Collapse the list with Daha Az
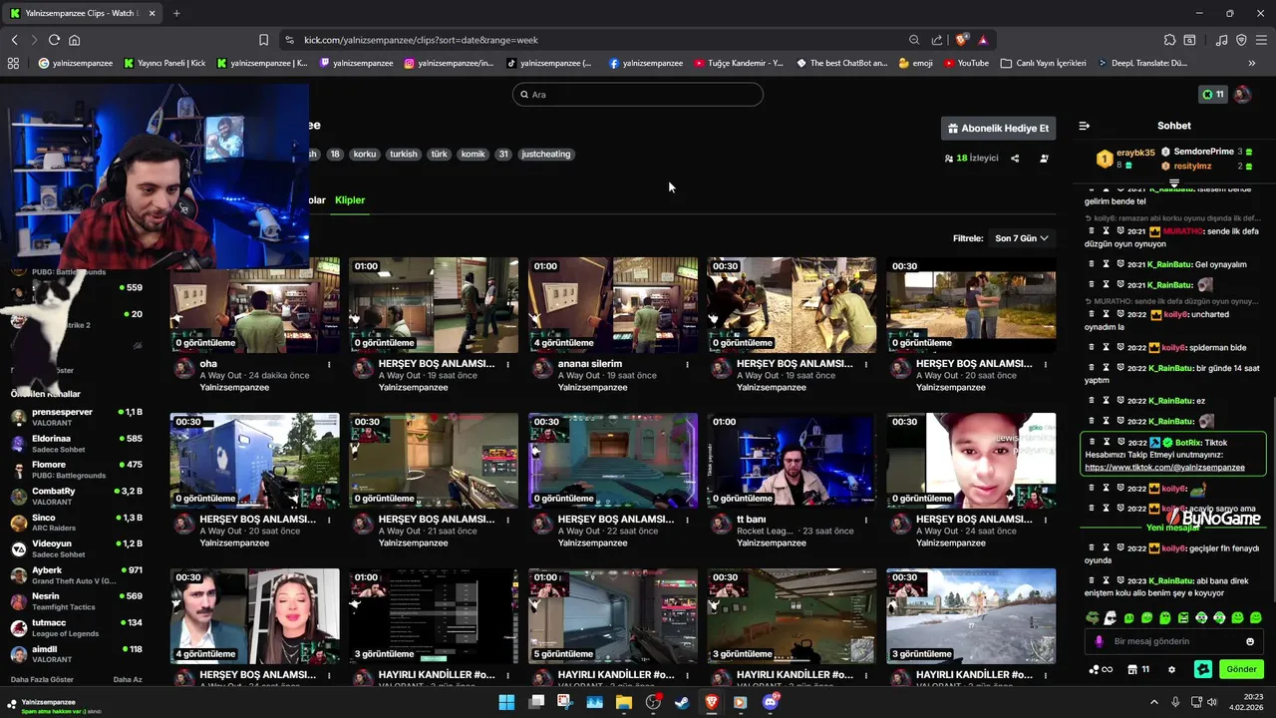The height and width of the screenshot is (718, 1276). click(128, 679)
